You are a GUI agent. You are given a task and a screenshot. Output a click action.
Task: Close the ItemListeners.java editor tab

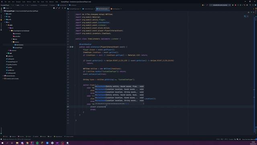[109, 9]
